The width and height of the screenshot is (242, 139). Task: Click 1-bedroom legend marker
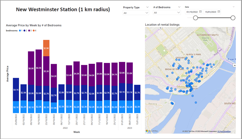point(20,31)
